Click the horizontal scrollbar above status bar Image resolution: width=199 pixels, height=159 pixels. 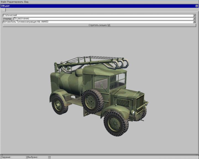point(99,155)
